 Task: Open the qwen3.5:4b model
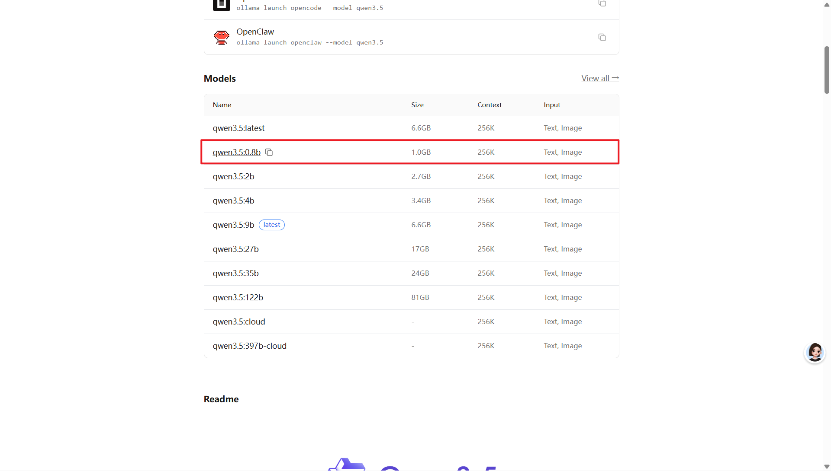click(233, 200)
